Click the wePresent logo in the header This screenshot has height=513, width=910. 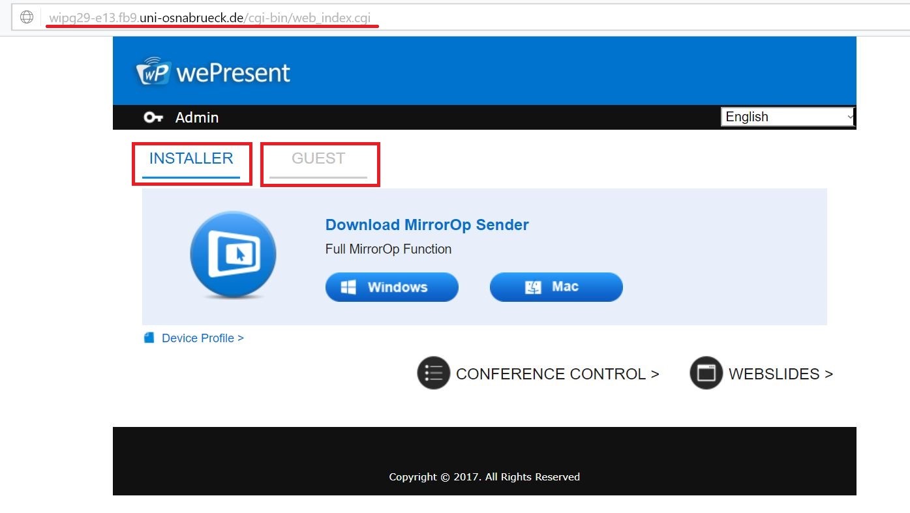(213, 72)
